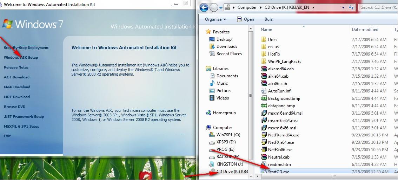The width and height of the screenshot is (398, 180).
Task: Open Step-By-Step Deployment link
Action: click(x=26, y=47)
